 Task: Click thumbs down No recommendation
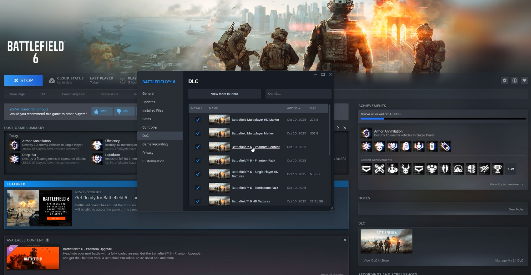tap(124, 111)
